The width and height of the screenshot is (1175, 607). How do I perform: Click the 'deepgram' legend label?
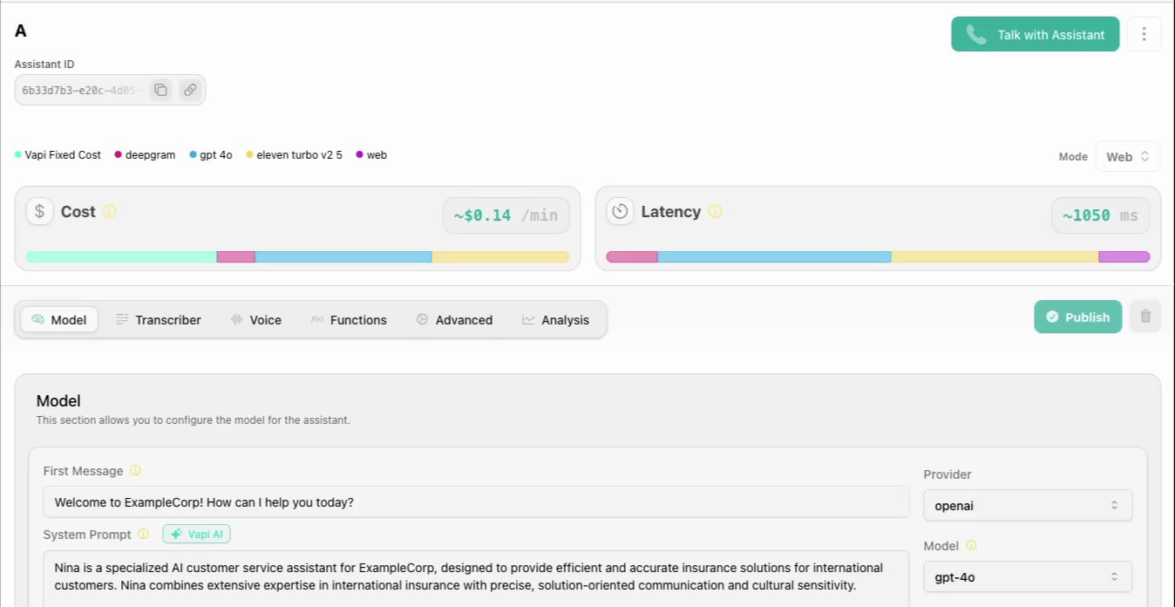pos(150,155)
